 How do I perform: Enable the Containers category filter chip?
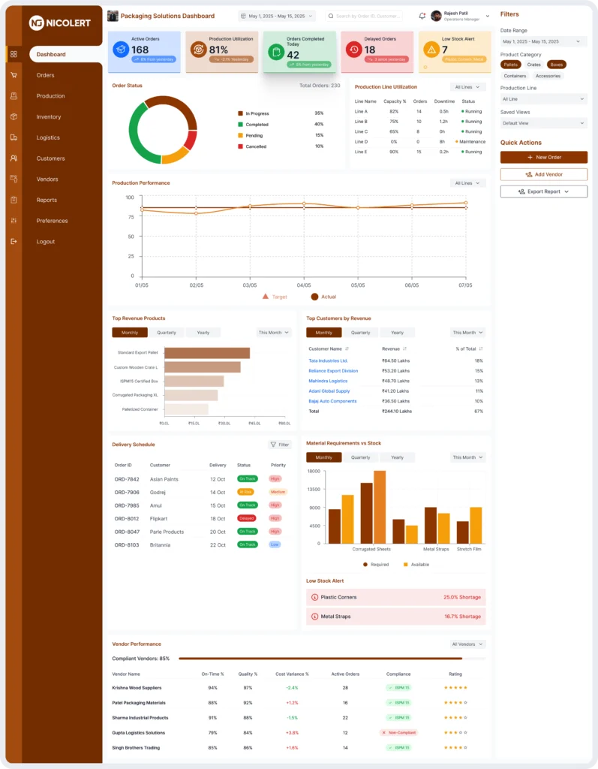tap(515, 76)
